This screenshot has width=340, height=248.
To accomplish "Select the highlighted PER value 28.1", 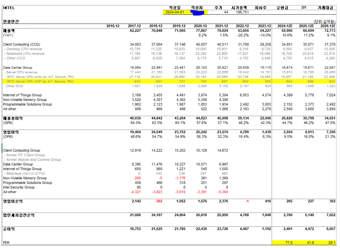I will click(x=332, y=243).
